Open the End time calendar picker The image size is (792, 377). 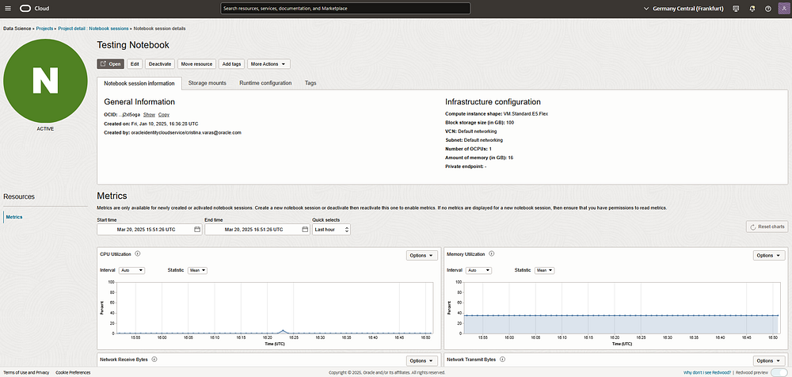[305, 230]
